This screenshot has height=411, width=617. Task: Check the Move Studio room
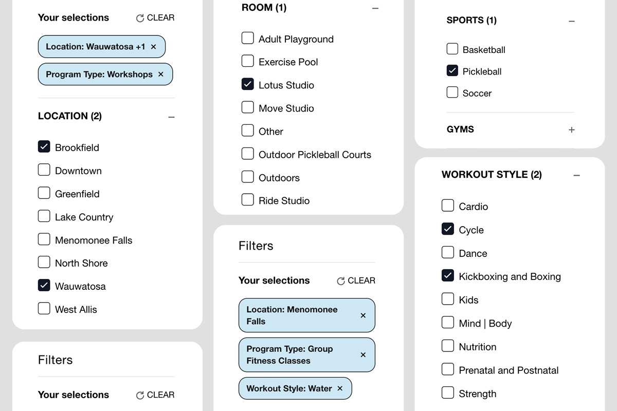248,107
